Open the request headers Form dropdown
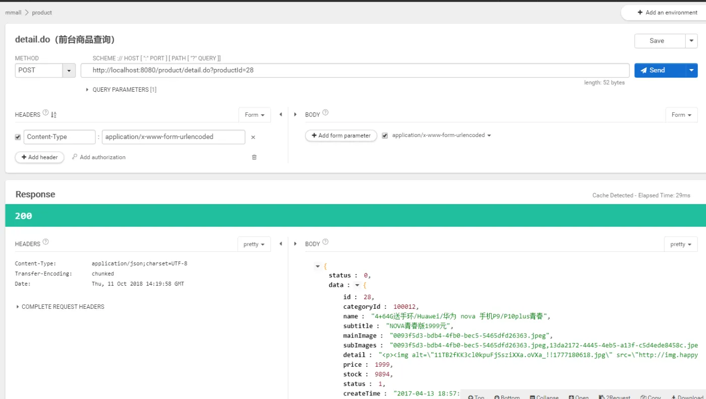This screenshot has height=399, width=706. pos(255,115)
